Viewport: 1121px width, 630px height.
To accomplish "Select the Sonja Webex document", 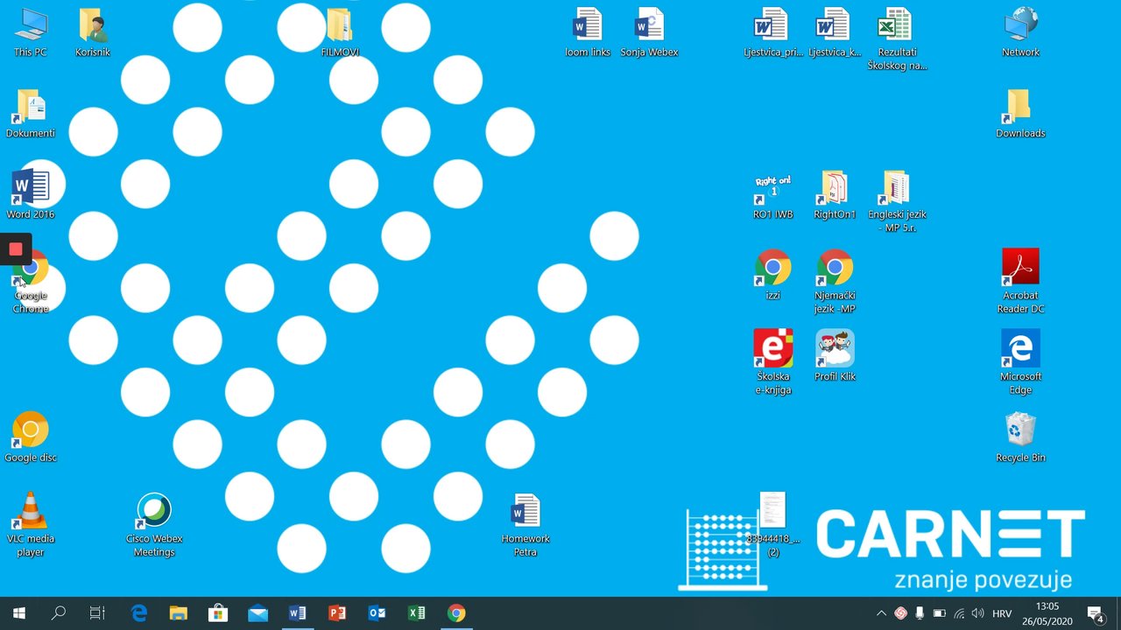I will tap(649, 32).
